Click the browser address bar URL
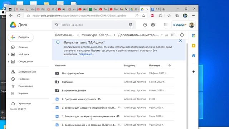The width and height of the screenshot is (229, 129). coord(79,15)
